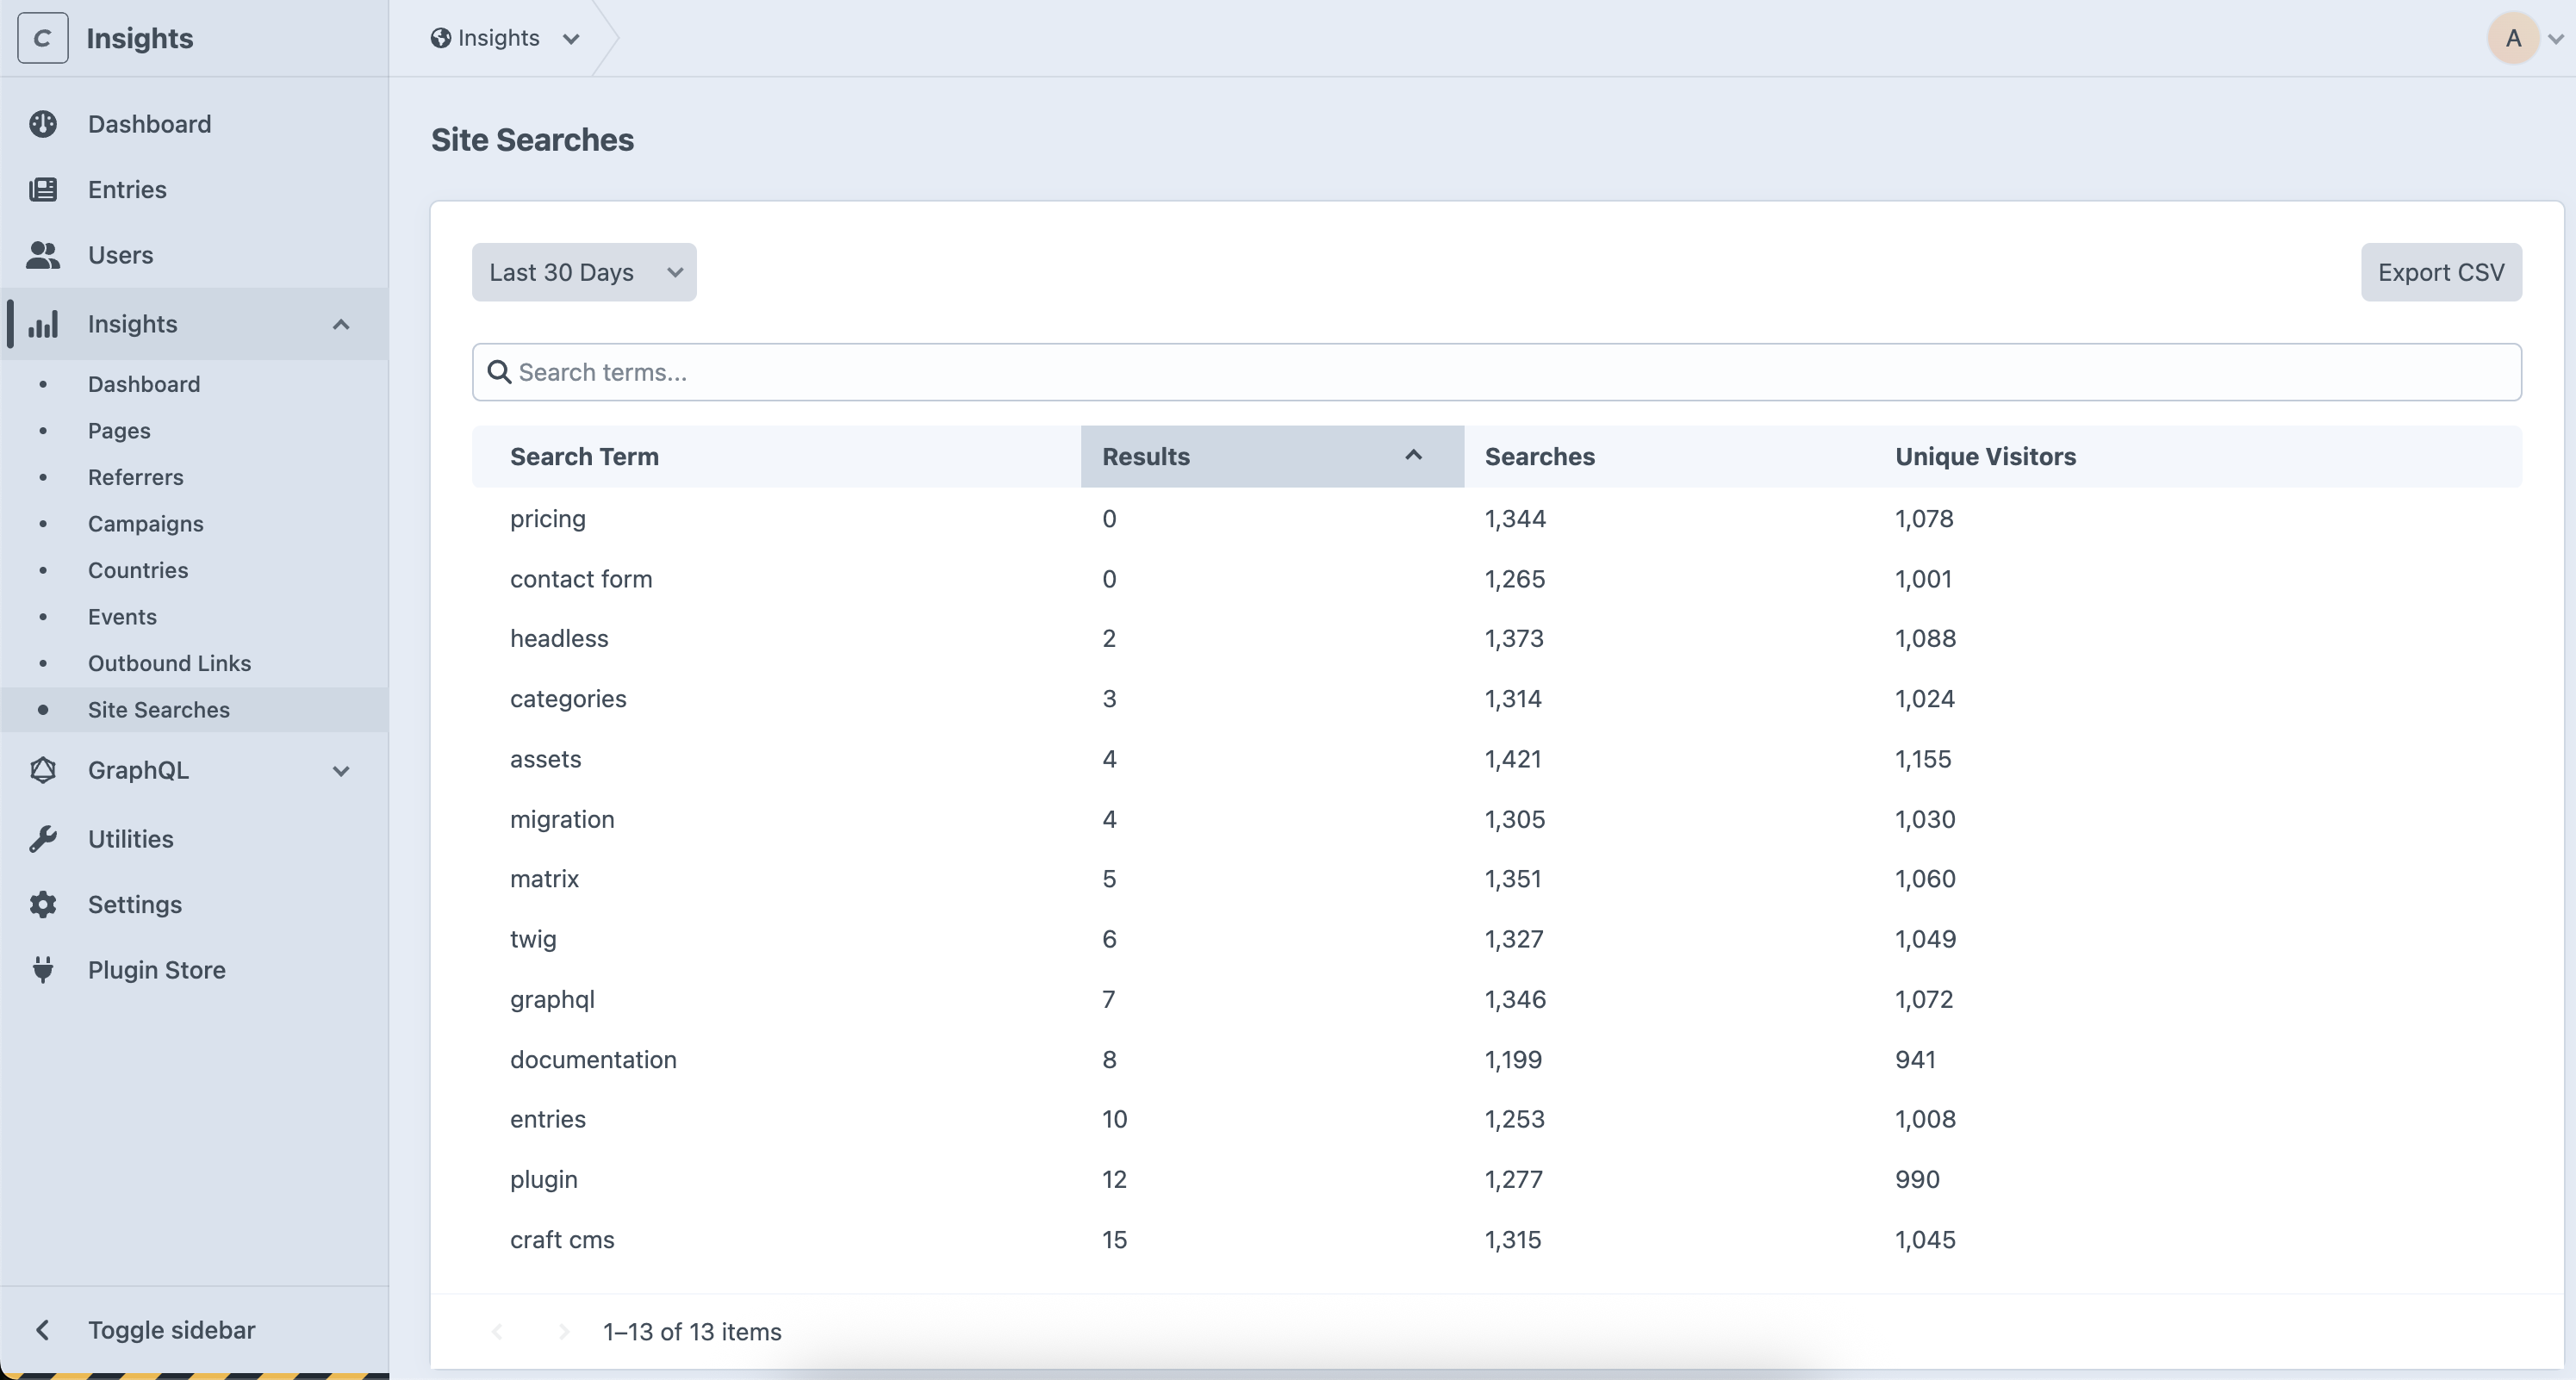Open the Last 30 Days dropdown
2576x1380 pixels.
coord(584,272)
